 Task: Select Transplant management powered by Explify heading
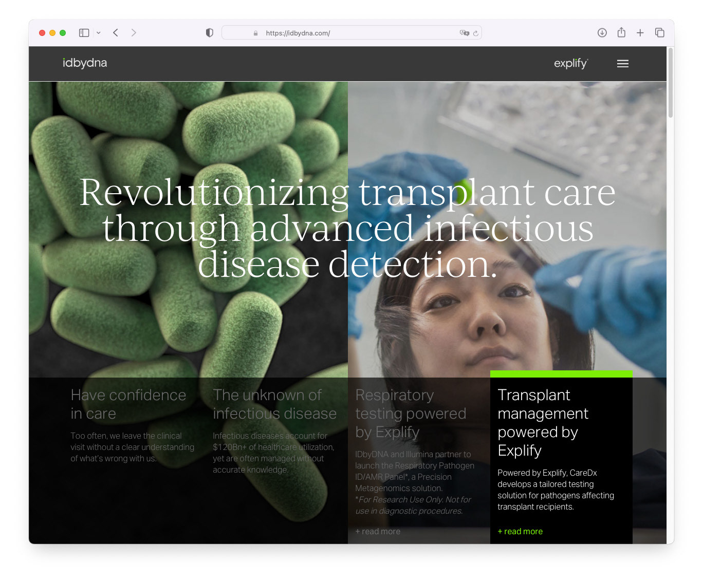click(543, 423)
